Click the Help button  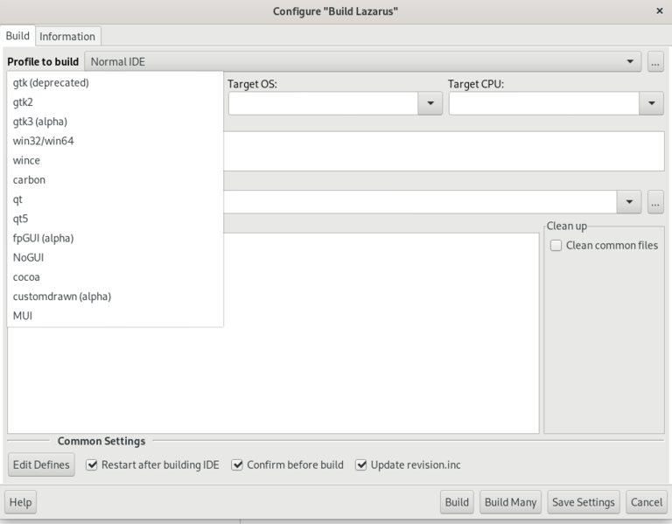(20, 502)
